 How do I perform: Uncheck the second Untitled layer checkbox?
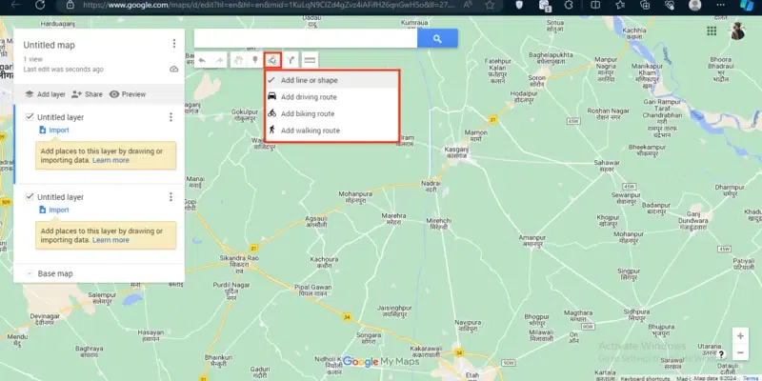(x=30, y=196)
